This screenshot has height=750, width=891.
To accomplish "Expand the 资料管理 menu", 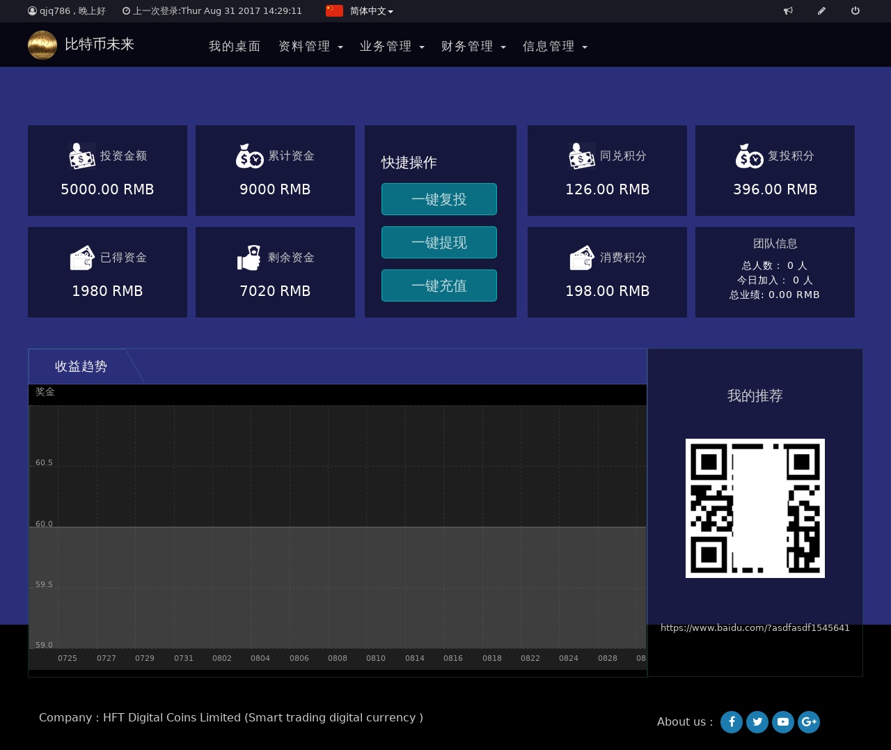I will pyautogui.click(x=310, y=46).
